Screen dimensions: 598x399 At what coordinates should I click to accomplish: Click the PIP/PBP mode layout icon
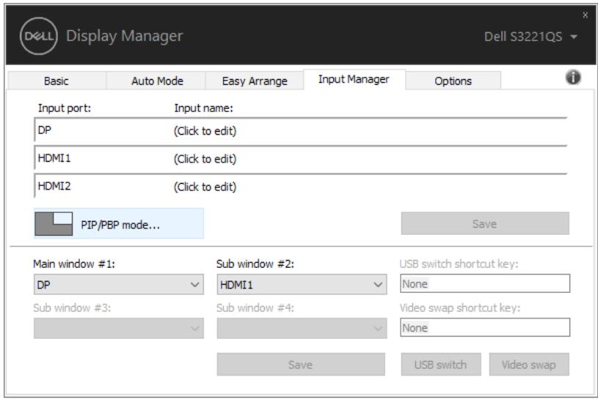pyautogui.click(x=54, y=223)
